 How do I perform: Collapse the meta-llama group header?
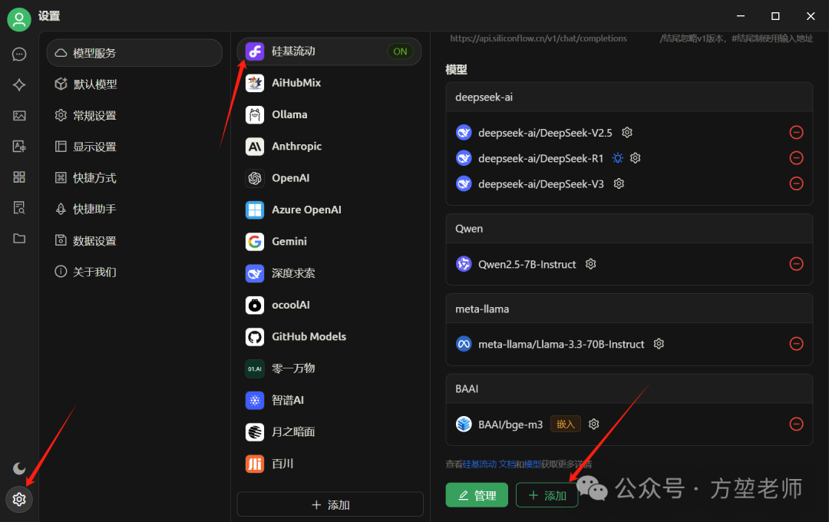pyautogui.click(x=629, y=309)
